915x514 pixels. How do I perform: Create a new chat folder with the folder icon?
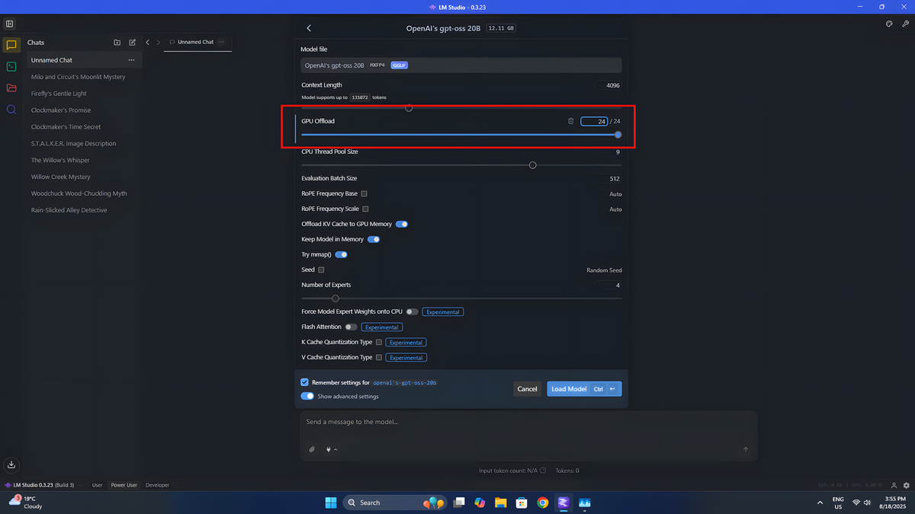(x=117, y=42)
